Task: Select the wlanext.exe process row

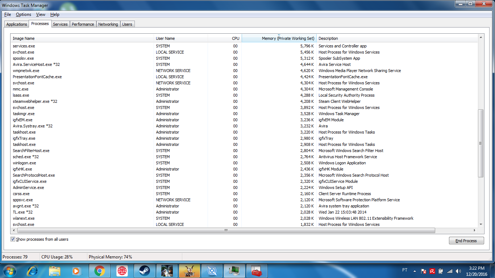Action: [x=245, y=218]
